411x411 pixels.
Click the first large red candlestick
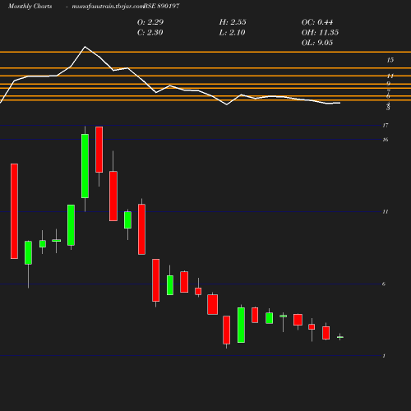pyautogui.click(x=14, y=211)
